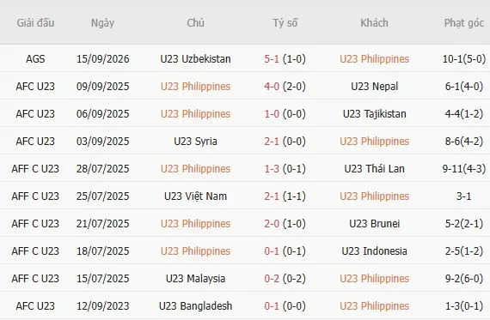This screenshot has width=490, height=320.
Task: Open U23 Malaysia team link
Action: click(x=195, y=278)
